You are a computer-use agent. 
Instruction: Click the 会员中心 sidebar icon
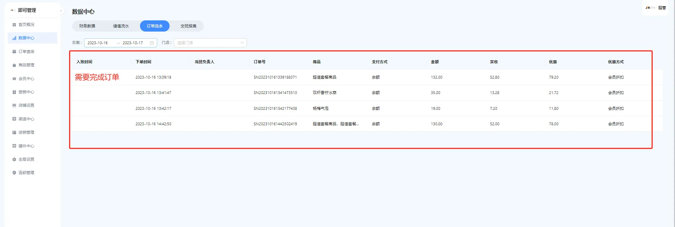14,79
